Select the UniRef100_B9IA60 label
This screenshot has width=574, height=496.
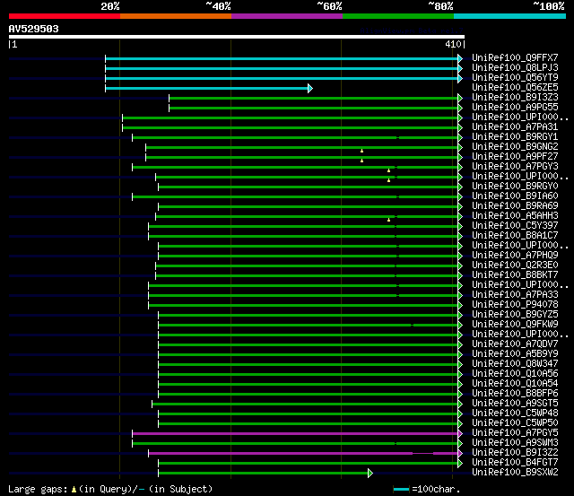(515, 196)
